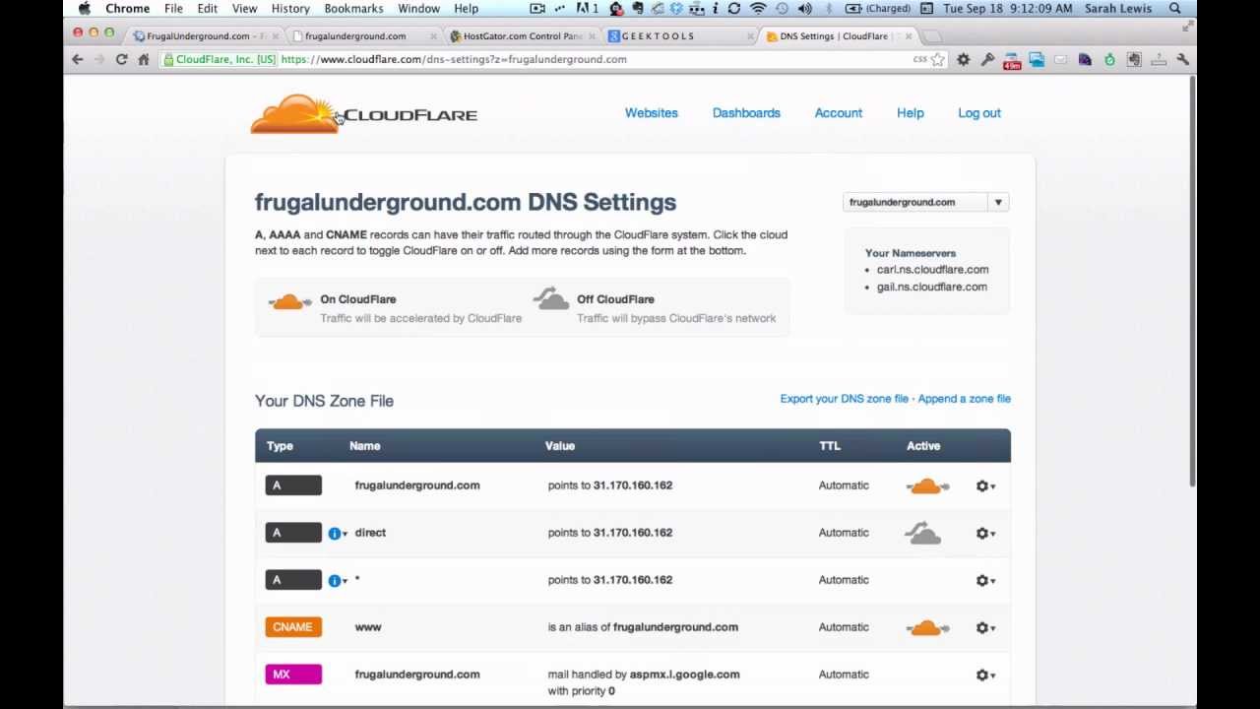Open the View menu in the menu bar
This screenshot has width=1260, height=709.
coord(244,9)
